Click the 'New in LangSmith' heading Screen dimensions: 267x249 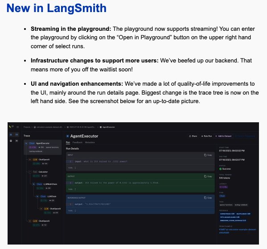pyautogui.click(x=56, y=8)
